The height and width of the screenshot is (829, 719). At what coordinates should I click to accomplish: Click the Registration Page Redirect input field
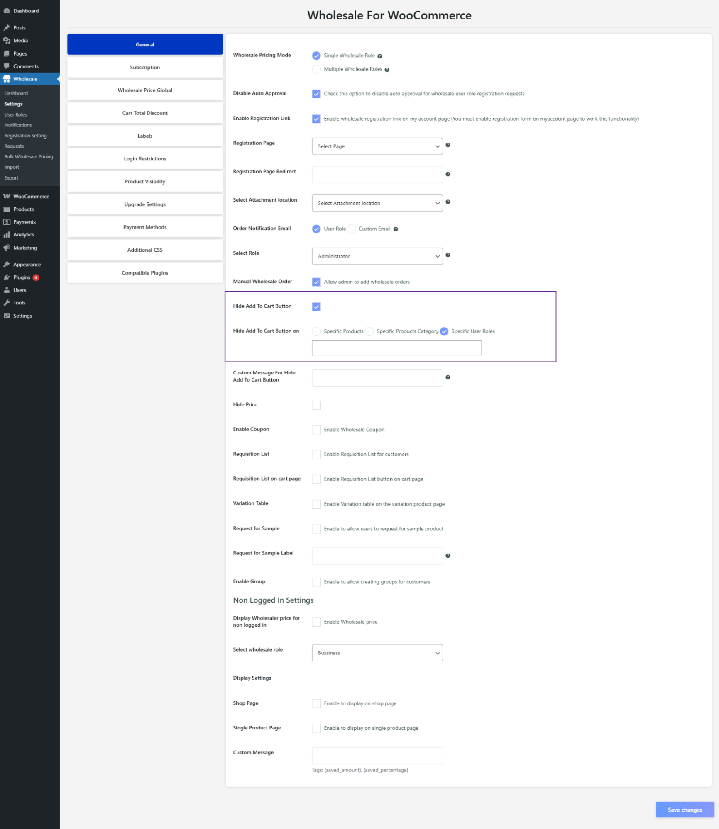click(377, 175)
